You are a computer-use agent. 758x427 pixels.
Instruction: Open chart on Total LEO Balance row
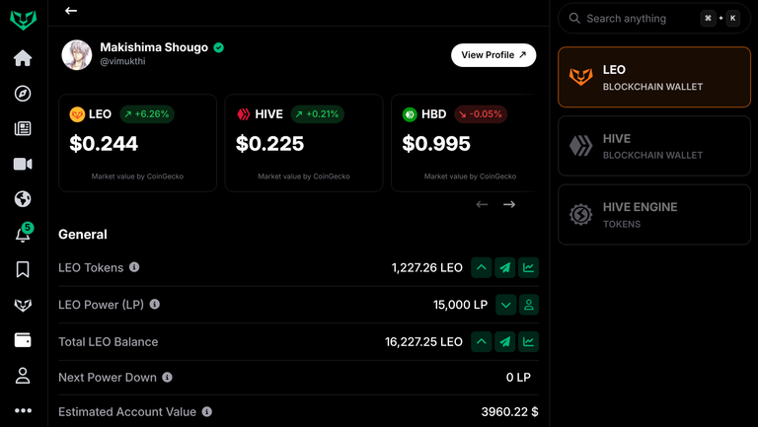pyautogui.click(x=528, y=342)
